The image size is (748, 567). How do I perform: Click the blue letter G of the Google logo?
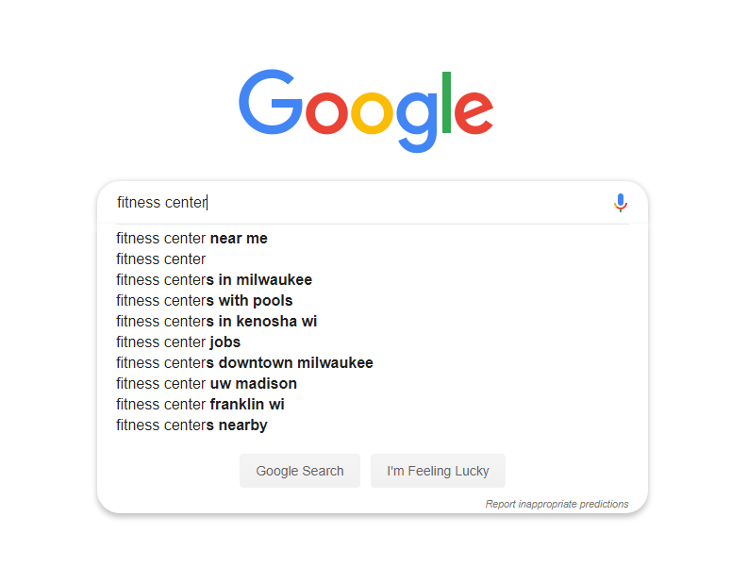271,102
